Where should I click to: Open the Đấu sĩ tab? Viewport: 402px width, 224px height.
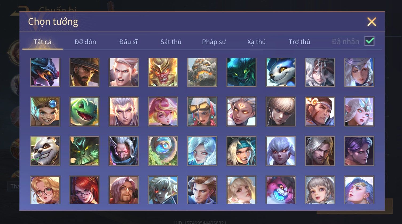tap(128, 42)
